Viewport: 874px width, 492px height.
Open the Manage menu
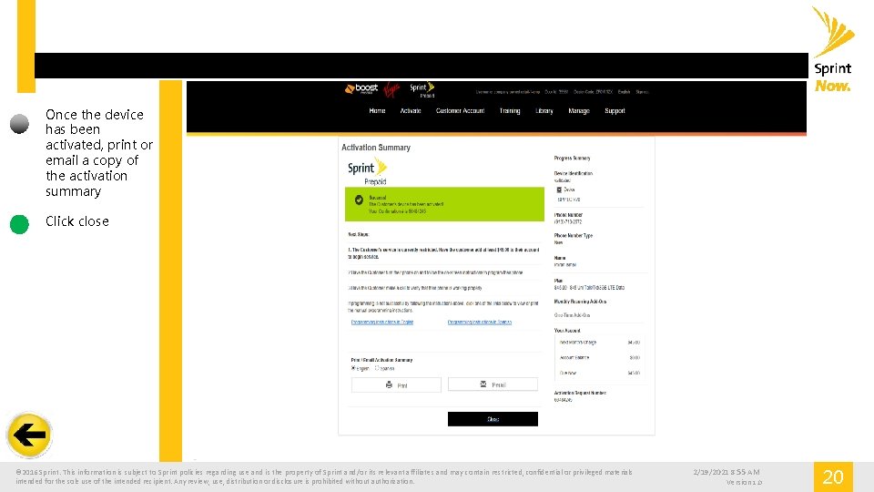pos(579,111)
